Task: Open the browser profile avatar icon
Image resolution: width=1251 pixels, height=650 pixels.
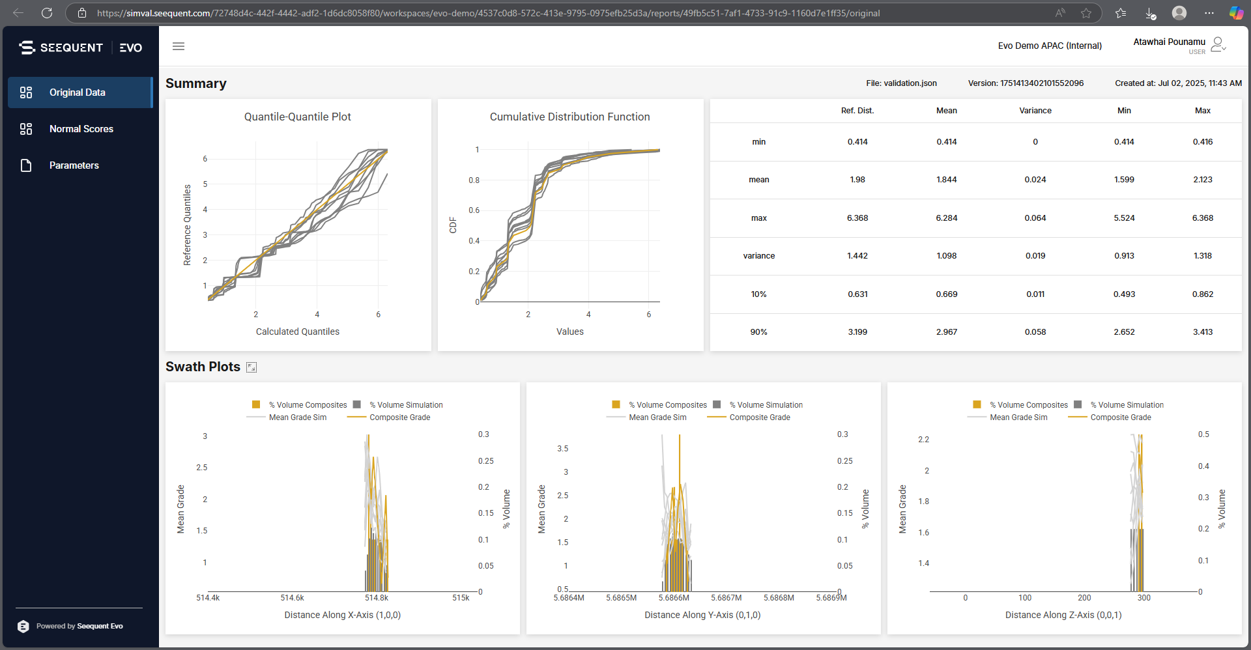Action: pyautogui.click(x=1179, y=13)
